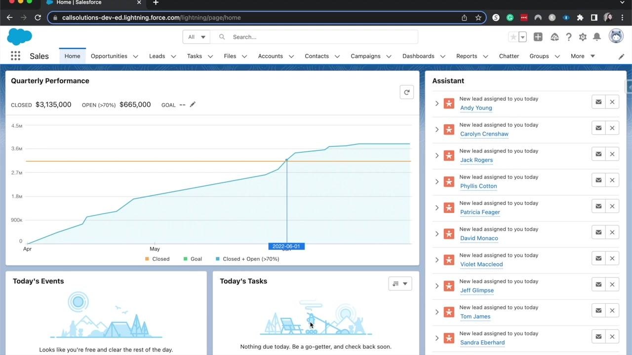Send email to Jack Rogers lead

pyautogui.click(x=598, y=154)
